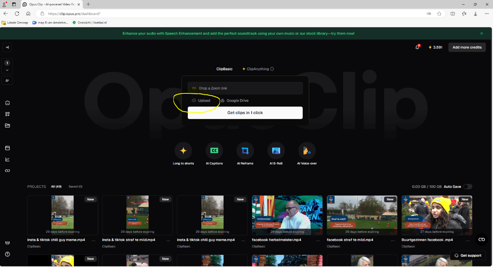
Task: Switch to ClipBasic tab
Action: pyautogui.click(x=224, y=69)
